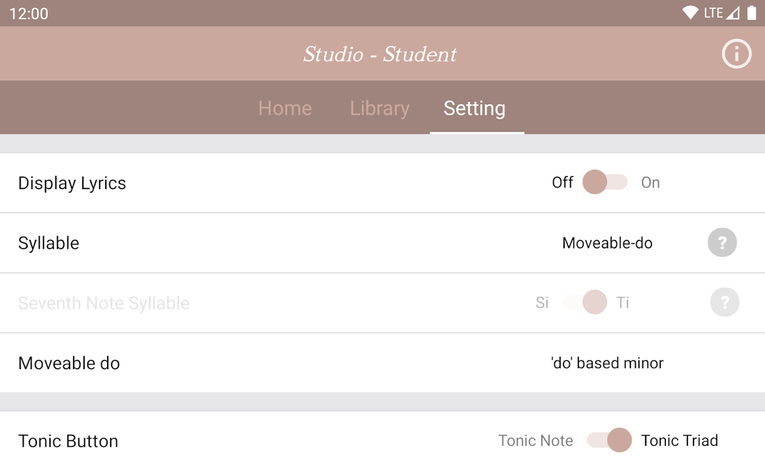Open the 'do' based minor selector
The image size is (765, 460).
(x=607, y=363)
